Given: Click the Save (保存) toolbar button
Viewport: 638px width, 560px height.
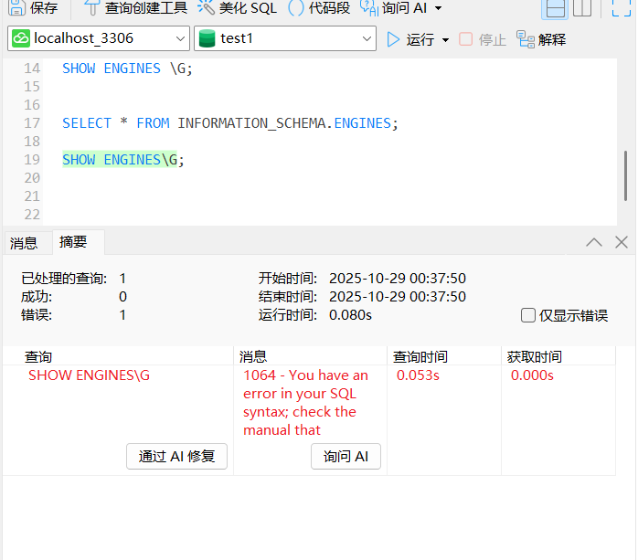Looking at the screenshot, I should (34, 7).
